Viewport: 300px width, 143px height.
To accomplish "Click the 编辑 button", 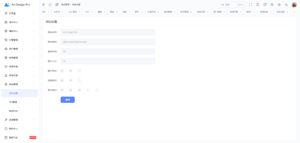I will click(x=67, y=100).
